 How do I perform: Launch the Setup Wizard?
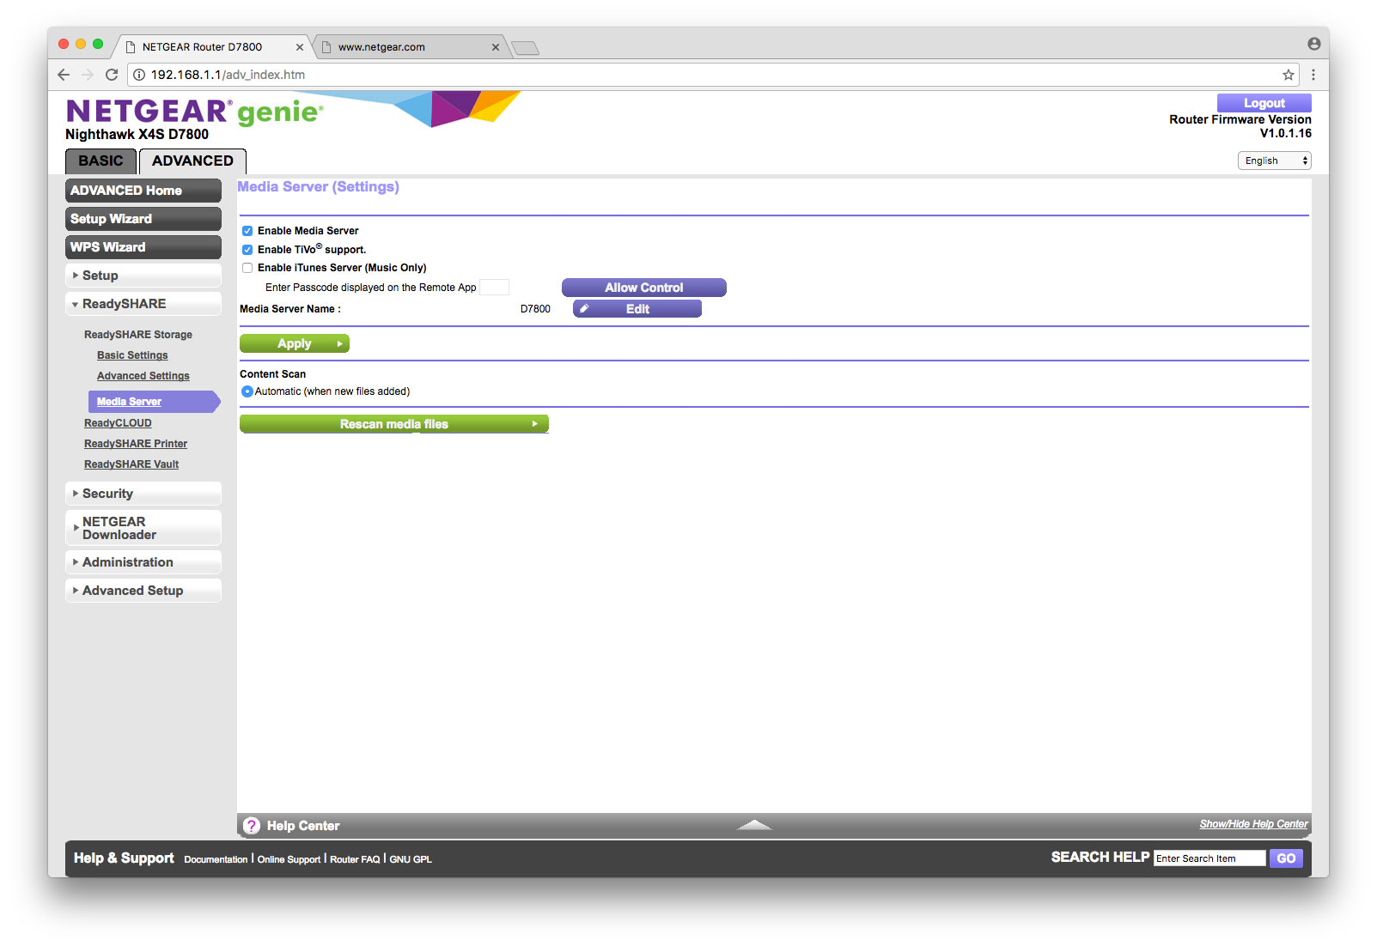[x=143, y=219]
